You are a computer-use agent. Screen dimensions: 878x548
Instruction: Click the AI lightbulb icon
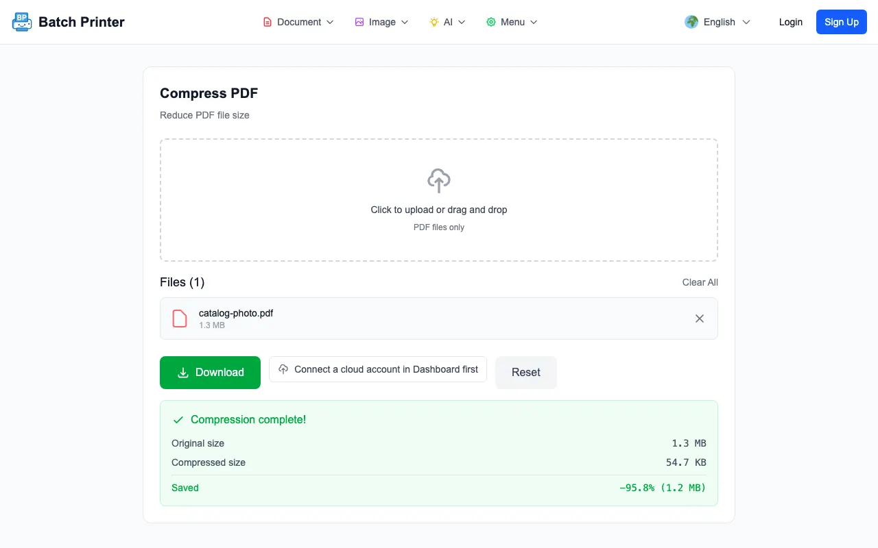(434, 22)
